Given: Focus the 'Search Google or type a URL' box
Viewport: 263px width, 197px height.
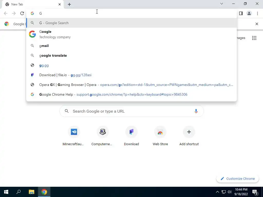Looking at the screenshot, I should pyautogui.click(x=131, y=111).
